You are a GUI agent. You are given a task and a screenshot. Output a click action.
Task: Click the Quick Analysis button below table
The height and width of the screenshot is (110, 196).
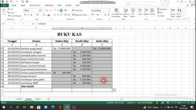[x=114, y=90]
